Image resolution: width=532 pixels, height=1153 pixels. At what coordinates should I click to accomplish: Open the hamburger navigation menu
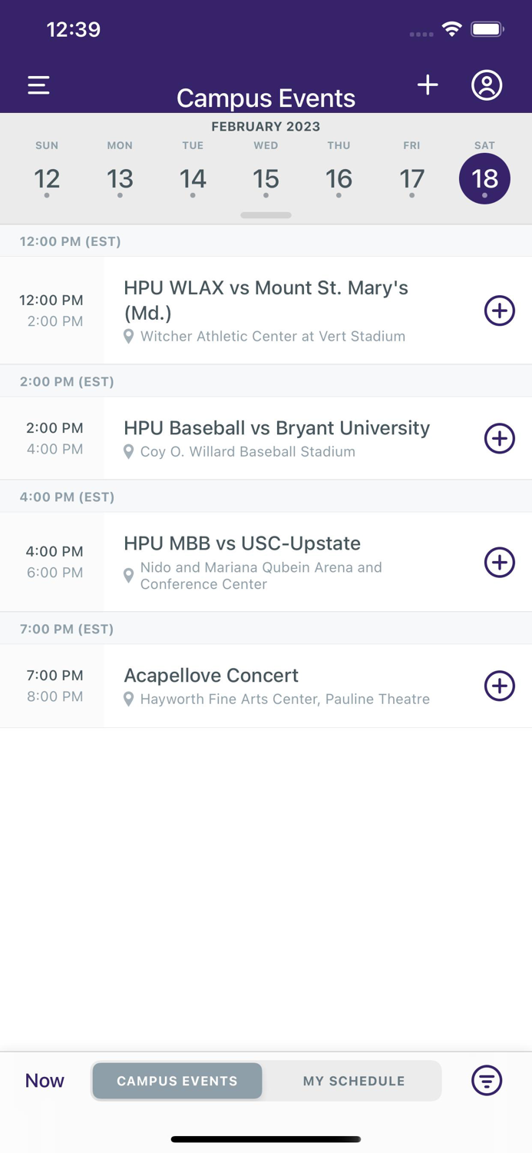pos(38,85)
